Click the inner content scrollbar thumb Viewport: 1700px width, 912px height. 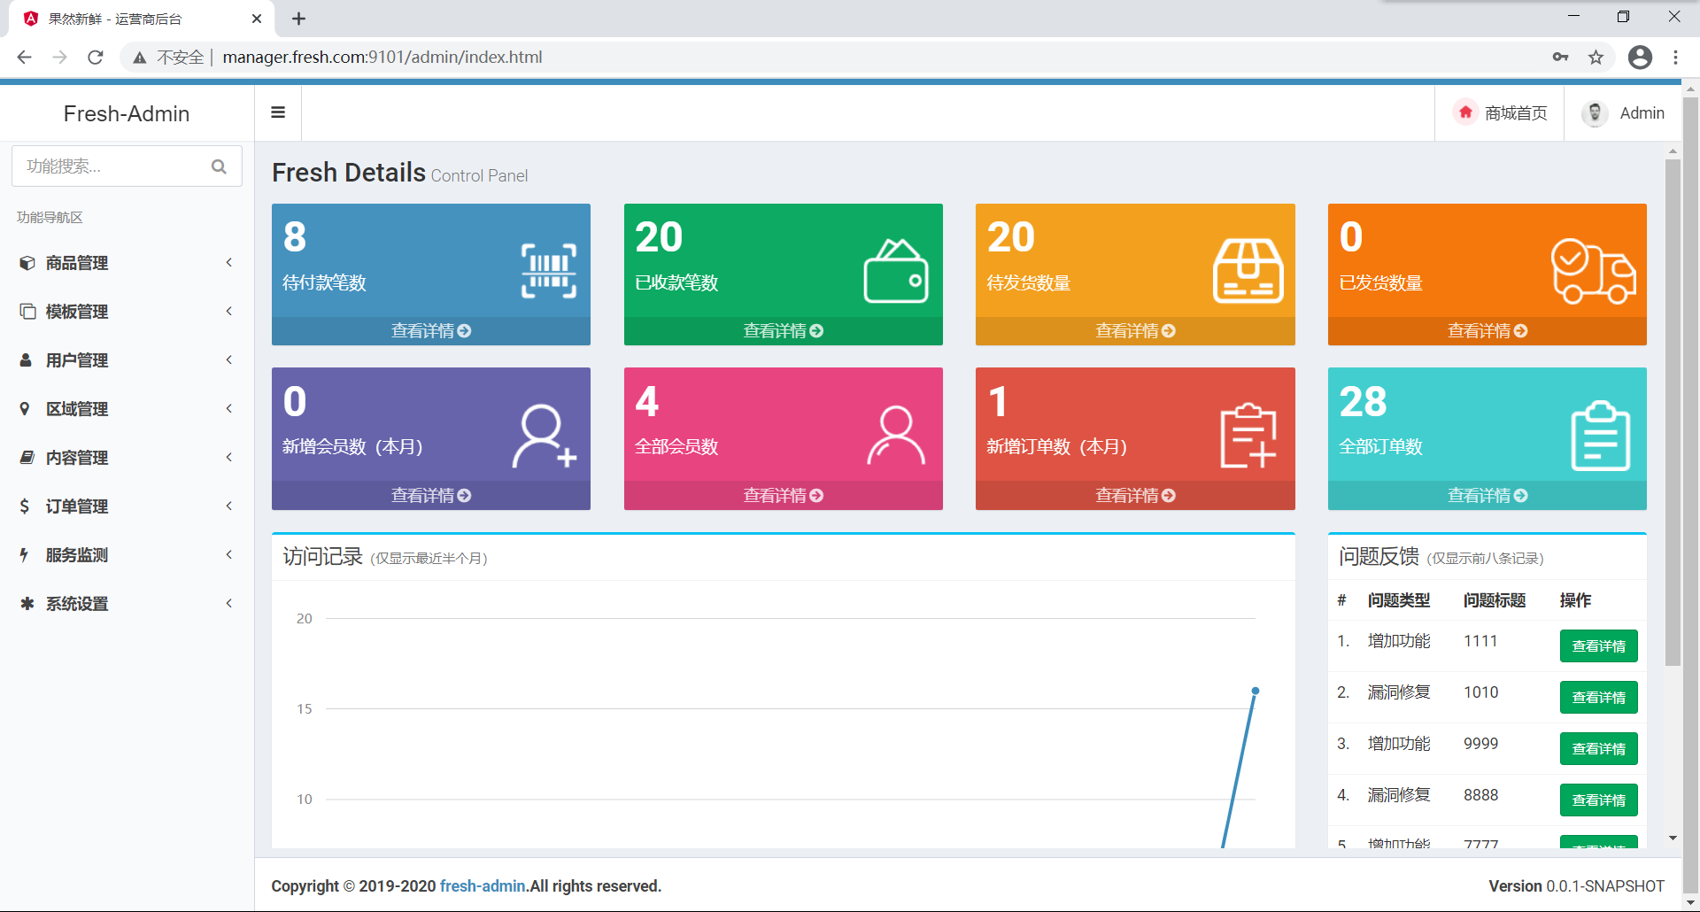[1673, 412]
